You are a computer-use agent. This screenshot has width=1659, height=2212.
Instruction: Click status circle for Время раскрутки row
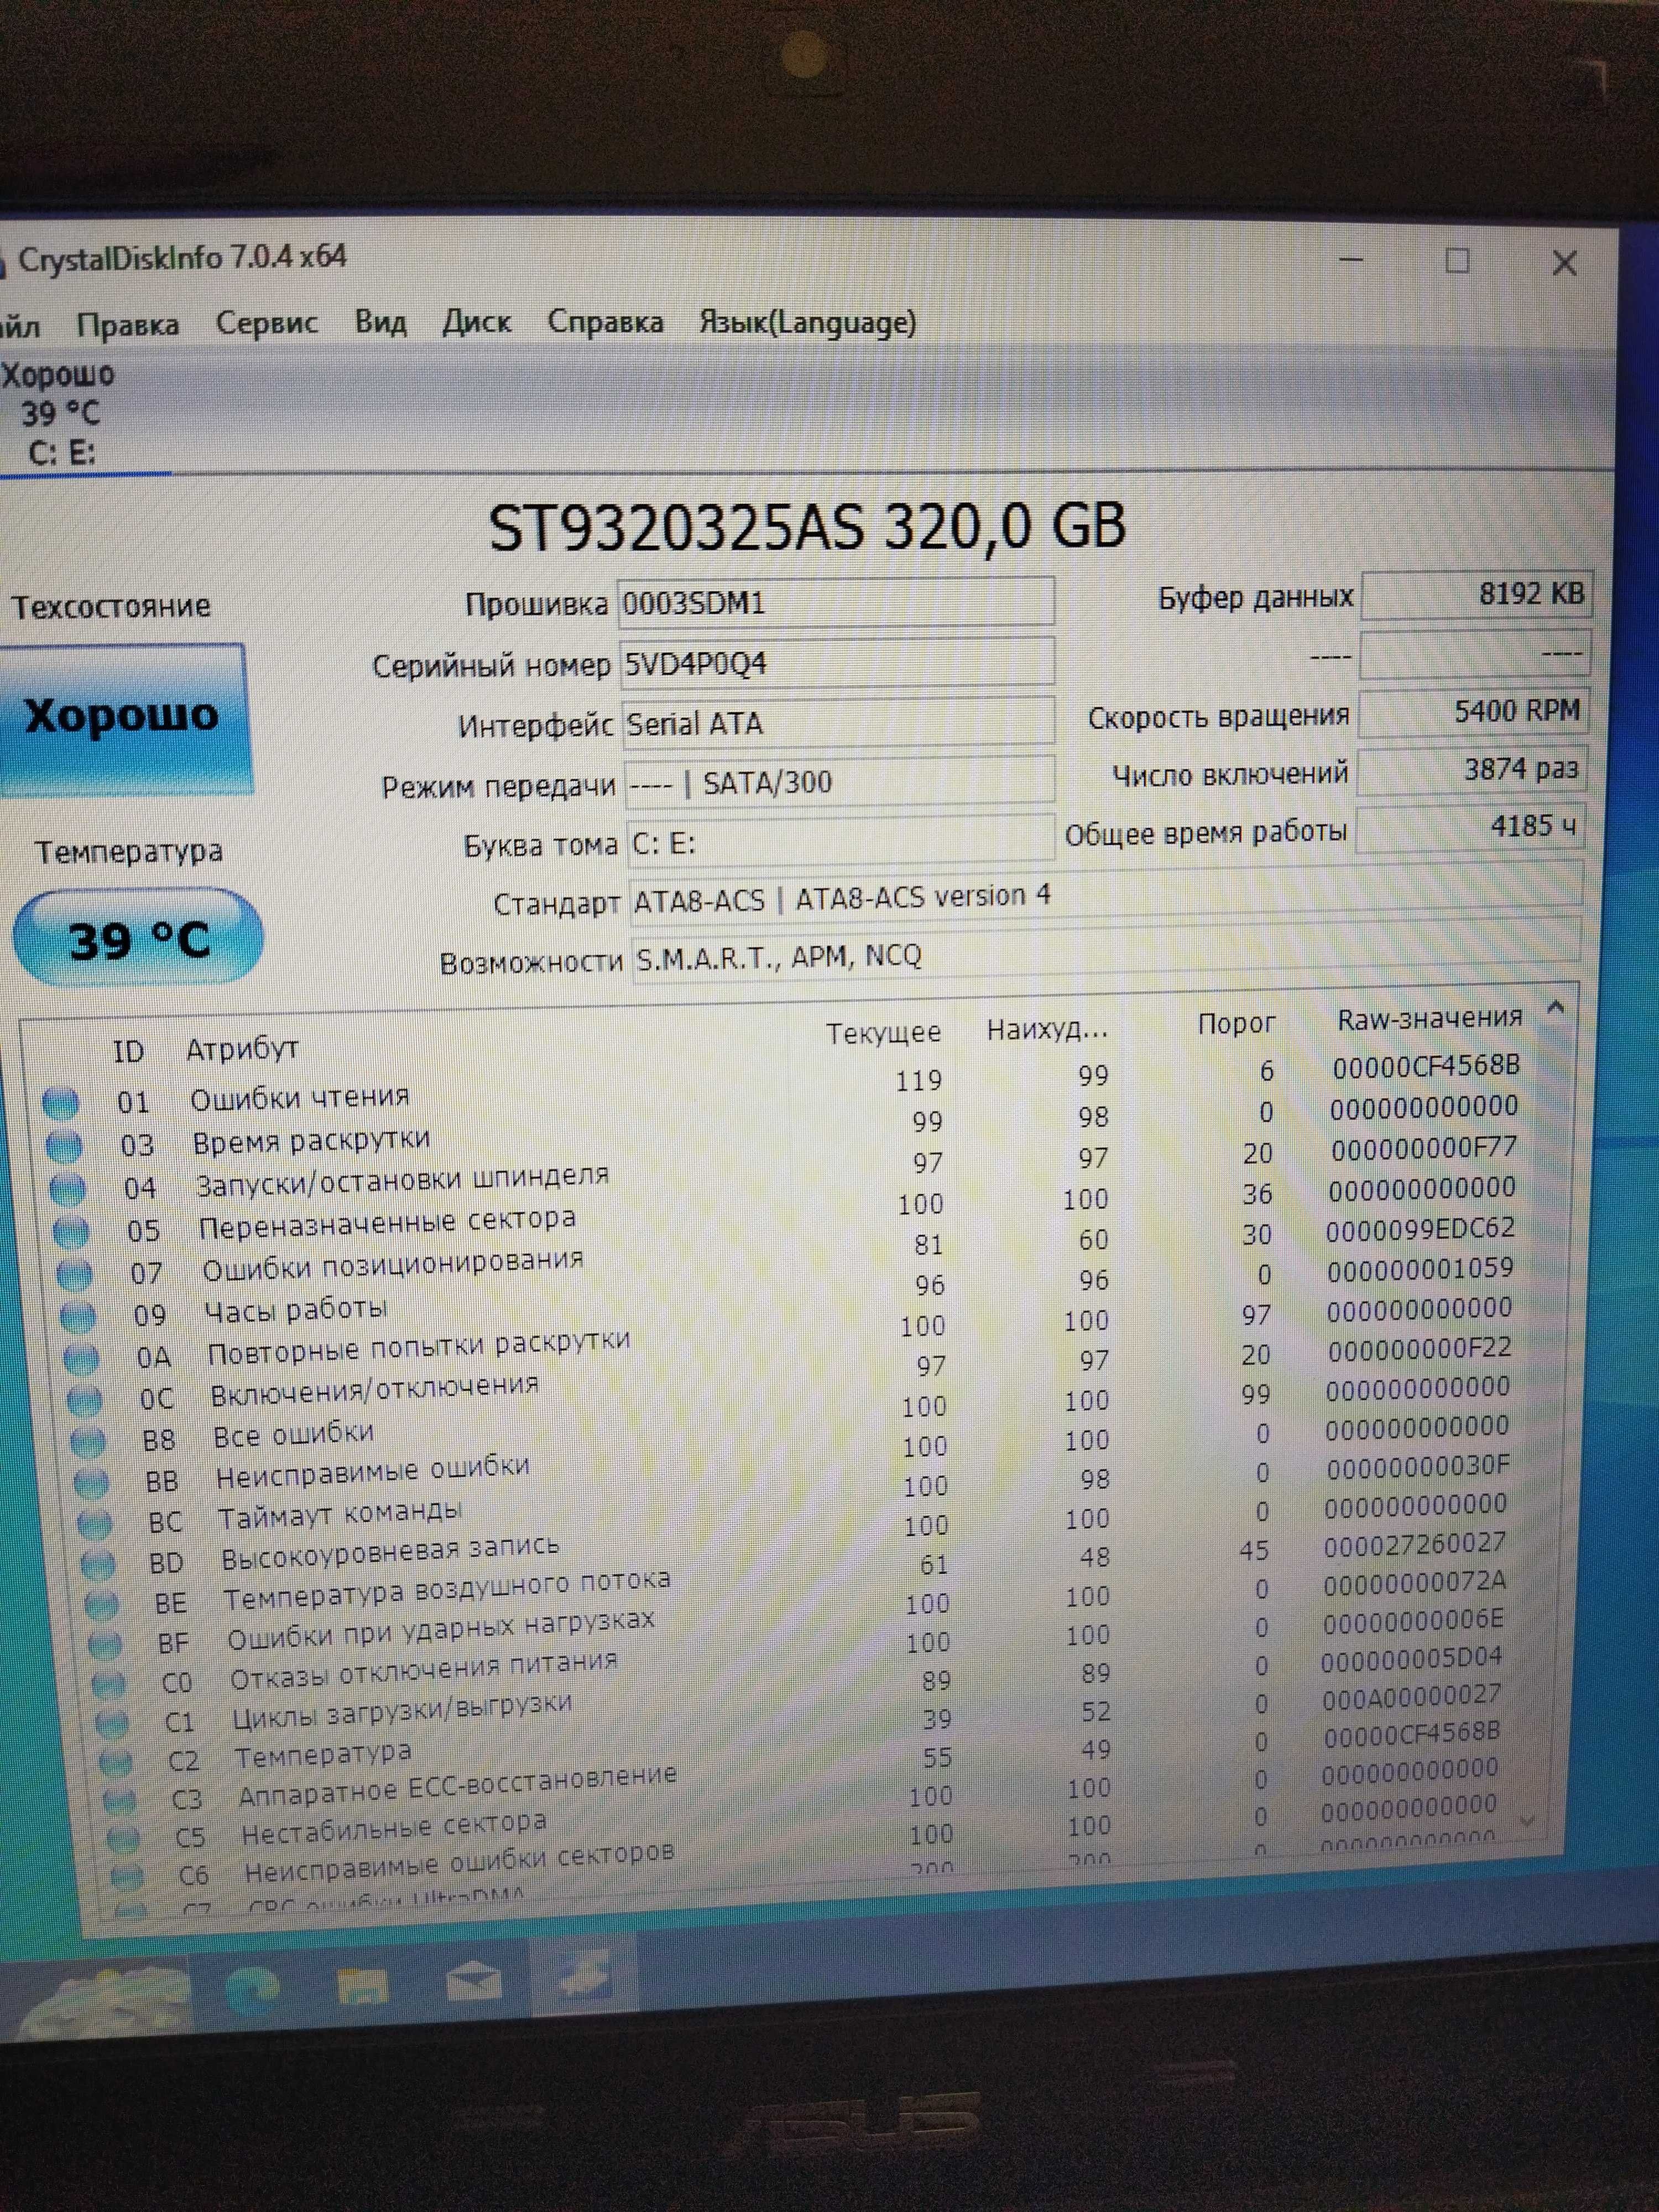coord(64,1146)
